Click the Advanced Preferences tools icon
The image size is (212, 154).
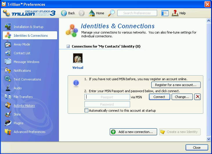pos(8,132)
